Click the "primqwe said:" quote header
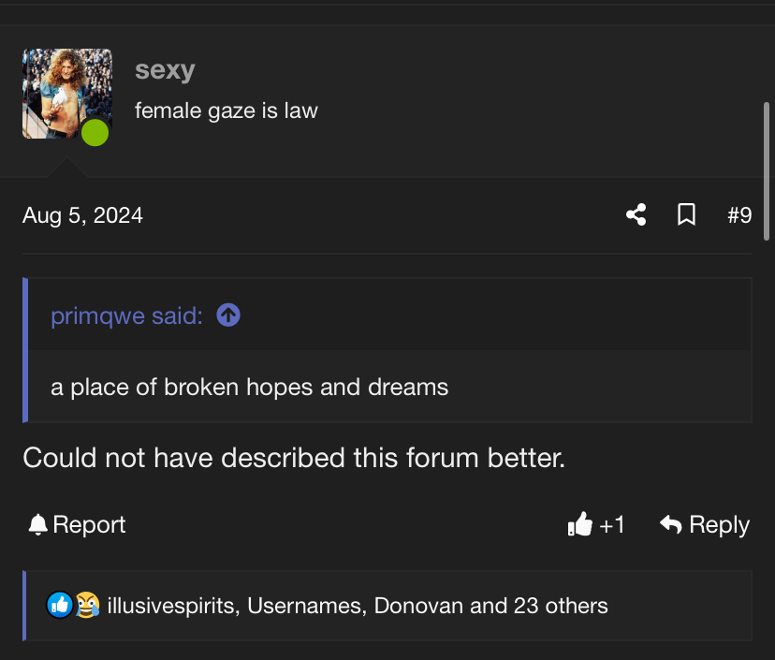Screen dimensions: 775x660 coord(126,315)
